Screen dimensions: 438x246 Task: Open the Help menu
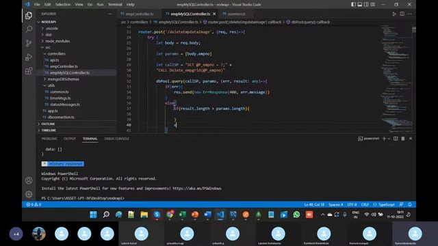point(131,5)
